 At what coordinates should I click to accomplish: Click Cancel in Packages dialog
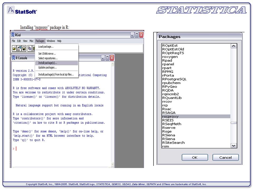point(225,157)
